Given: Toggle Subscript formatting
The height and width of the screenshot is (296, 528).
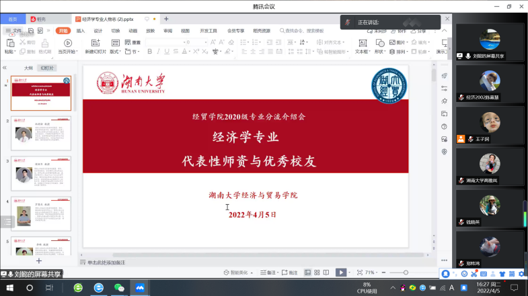Looking at the screenshot, I should [204, 52].
